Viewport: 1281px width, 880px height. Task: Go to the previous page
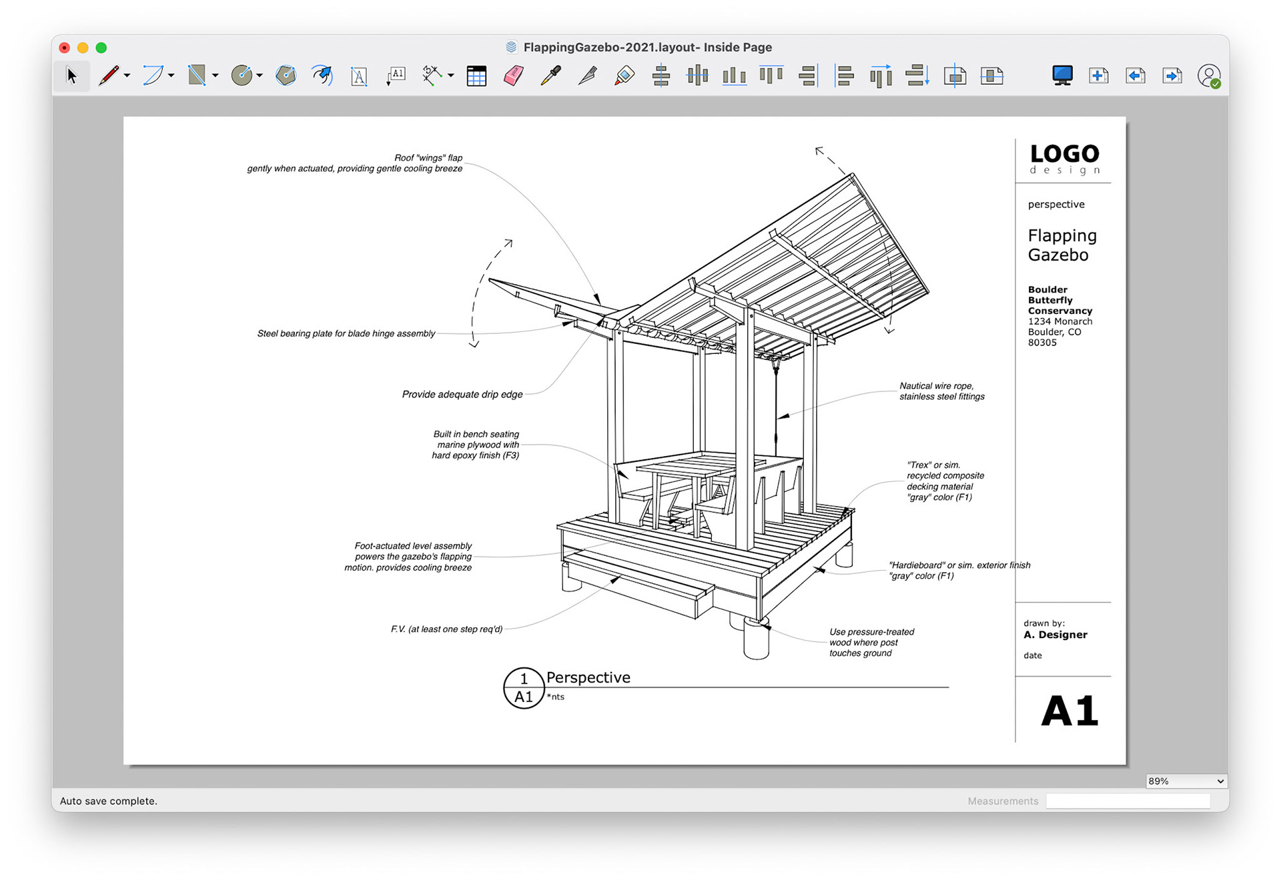(x=1135, y=75)
